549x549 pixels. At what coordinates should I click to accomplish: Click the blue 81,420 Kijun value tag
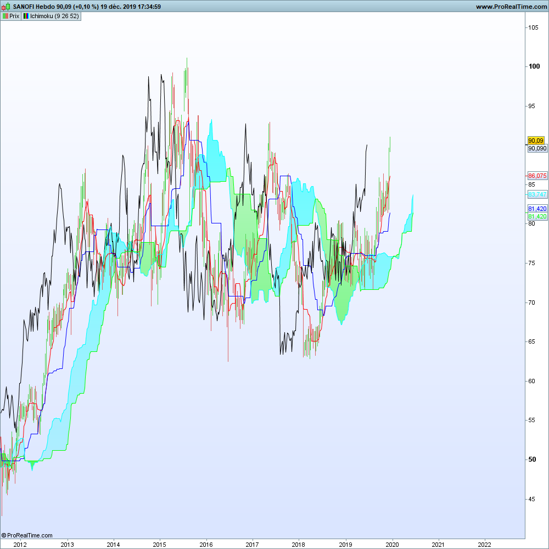click(x=537, y=209)
